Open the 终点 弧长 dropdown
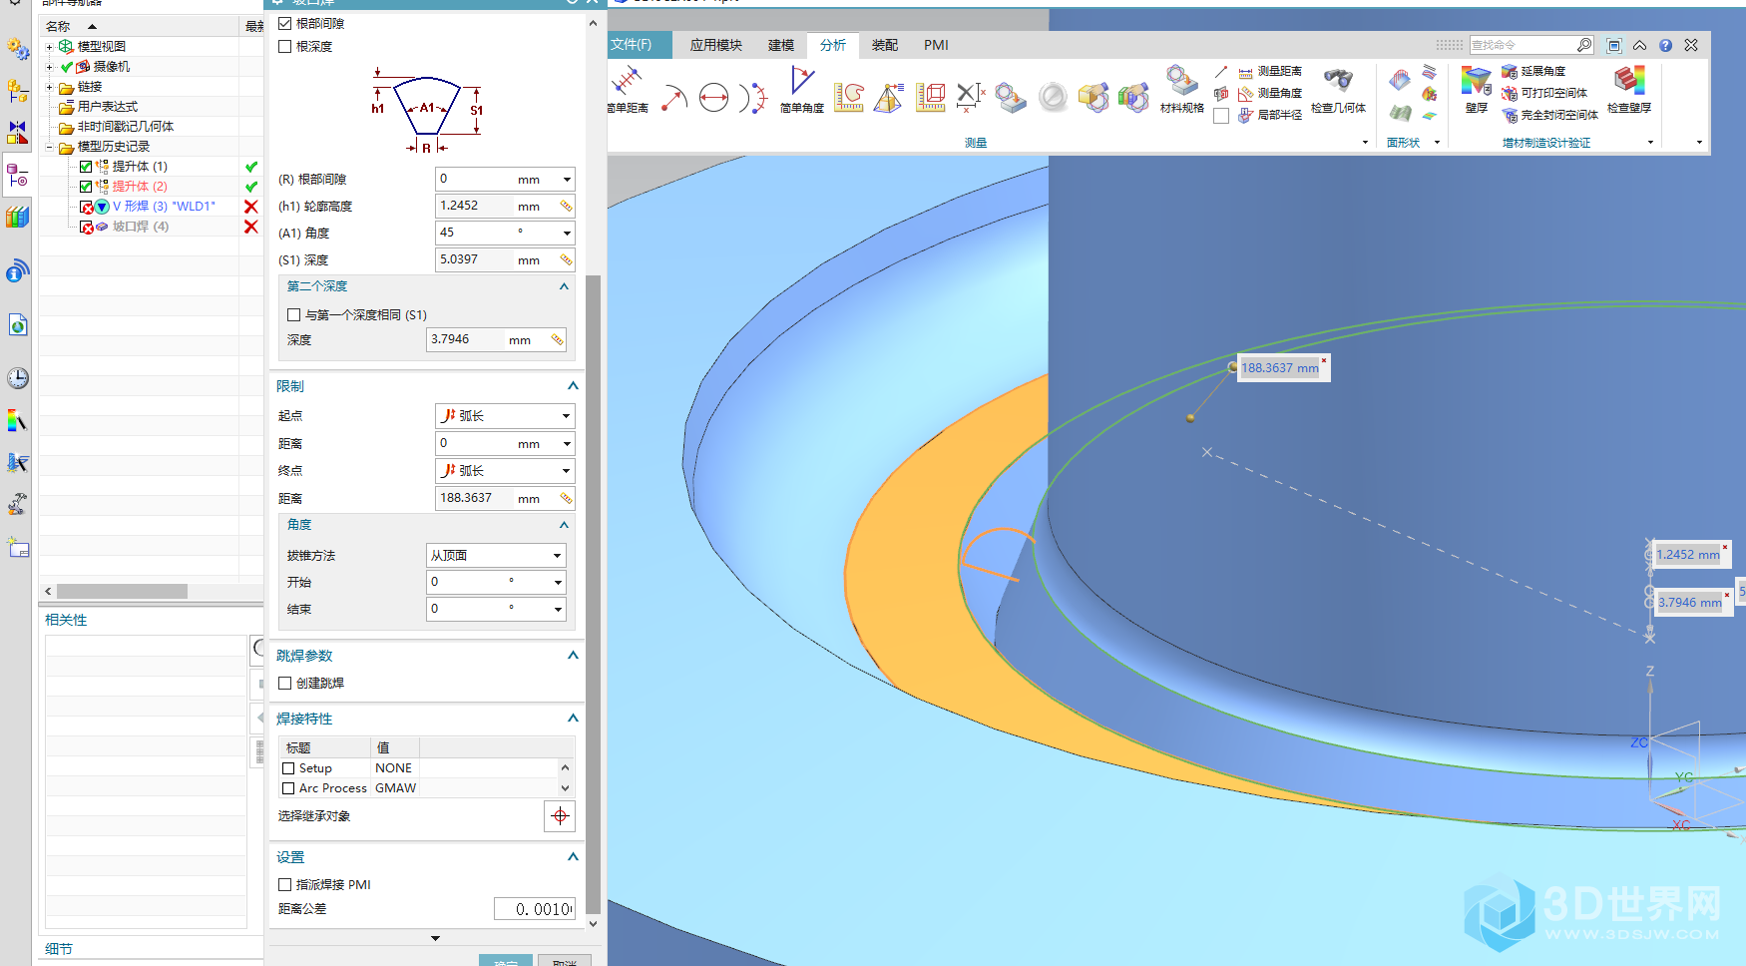This screenshot has width=1746, height=966. pyautogui.click(x=505, y=471)
